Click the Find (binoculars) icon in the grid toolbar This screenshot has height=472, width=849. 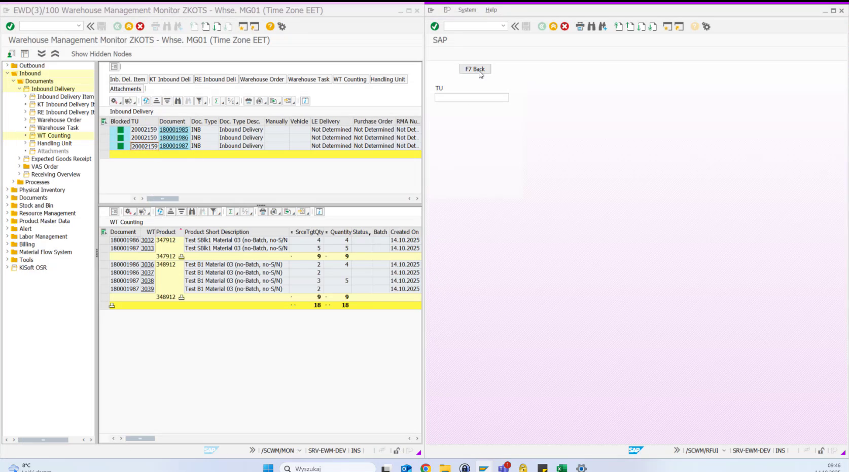pos(177,101)
